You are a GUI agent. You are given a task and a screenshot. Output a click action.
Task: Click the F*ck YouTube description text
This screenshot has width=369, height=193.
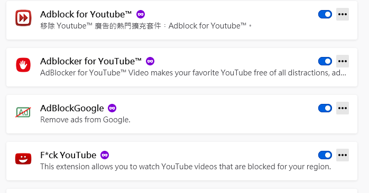click(186, 167)
